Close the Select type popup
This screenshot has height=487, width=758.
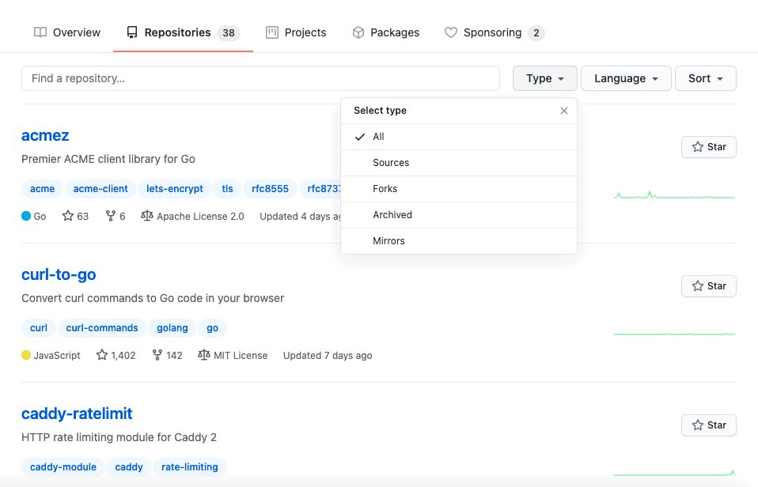coord(563,111)
